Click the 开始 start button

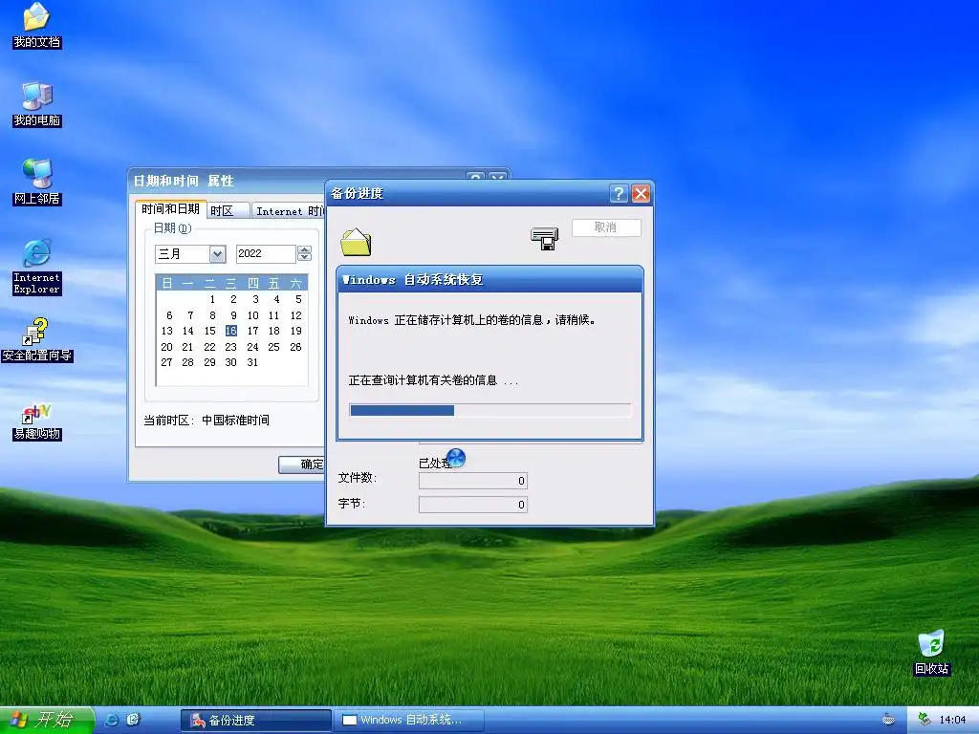click(46, 720)
